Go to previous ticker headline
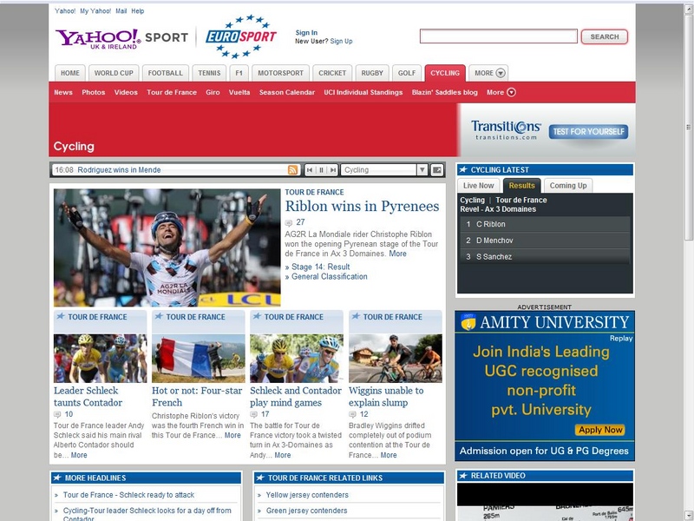694x521 pixels. pyautogui.click(x=309, y=170)
